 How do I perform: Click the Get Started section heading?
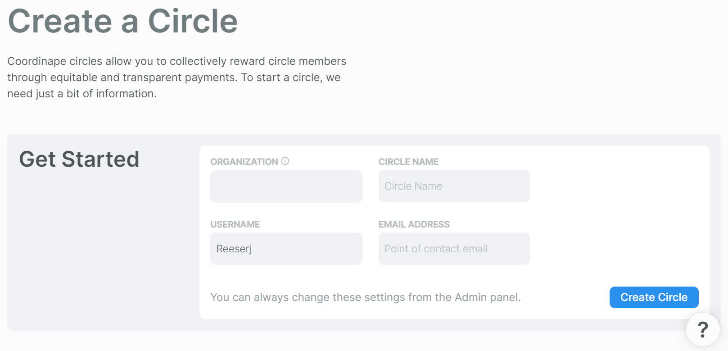click(79, 159)
